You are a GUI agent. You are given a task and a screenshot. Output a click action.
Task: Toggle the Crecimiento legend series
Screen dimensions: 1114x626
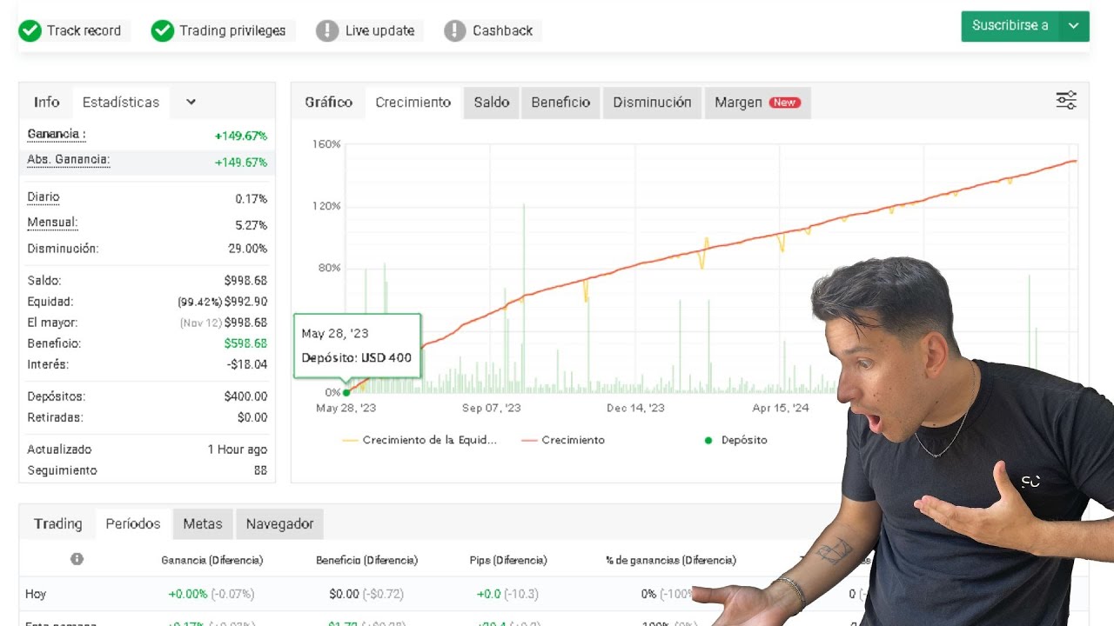click(563, 440)
